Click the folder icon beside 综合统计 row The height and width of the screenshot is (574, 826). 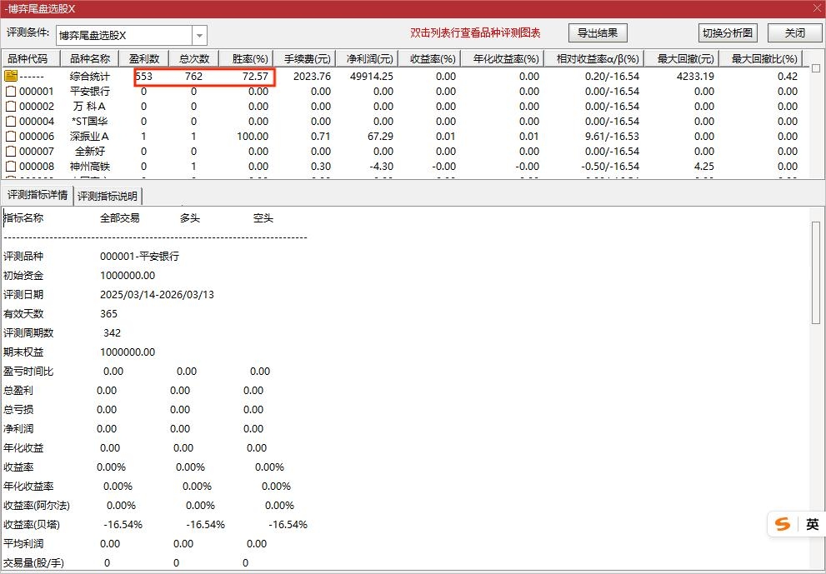pyautogui.click(x=12, y=76)
